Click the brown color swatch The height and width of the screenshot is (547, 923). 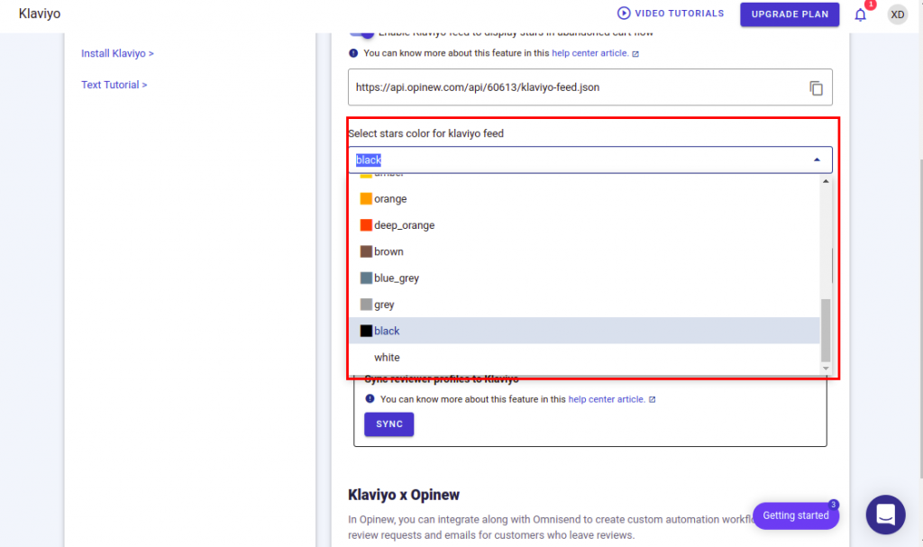point(366,251)
